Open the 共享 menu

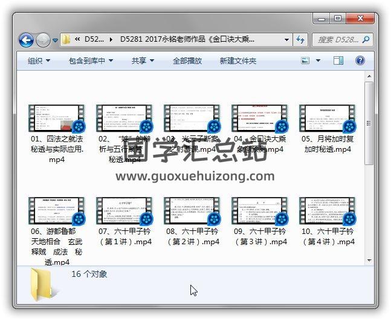click(143, 61)
